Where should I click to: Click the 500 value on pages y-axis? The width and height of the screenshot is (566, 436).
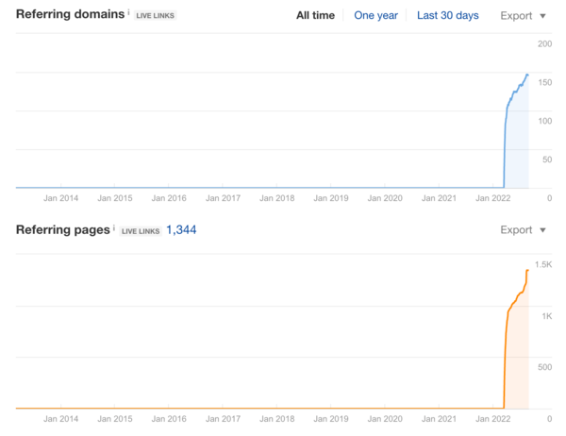(544, 367)
